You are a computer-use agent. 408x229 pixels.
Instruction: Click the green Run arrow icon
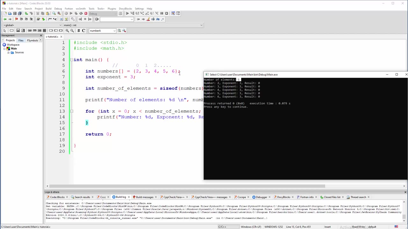[x=71, y=13]
